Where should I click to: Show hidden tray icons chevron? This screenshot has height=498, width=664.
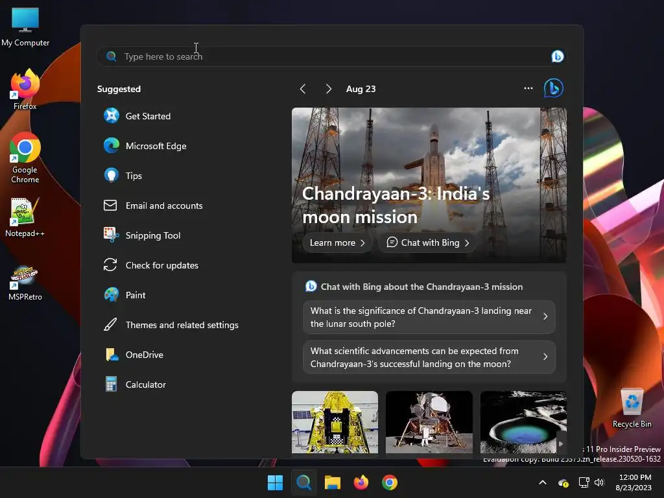(543, 482)
